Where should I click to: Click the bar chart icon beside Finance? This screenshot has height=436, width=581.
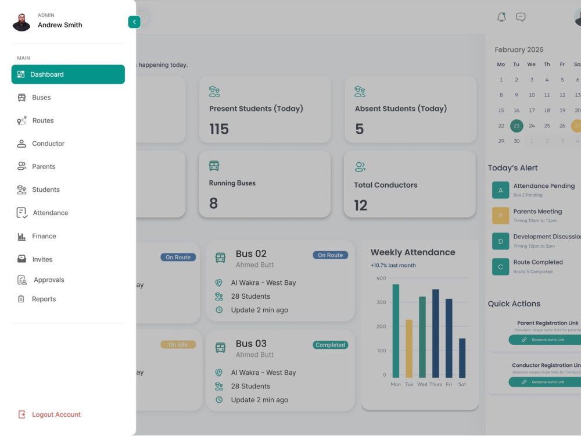coord(21,237)
